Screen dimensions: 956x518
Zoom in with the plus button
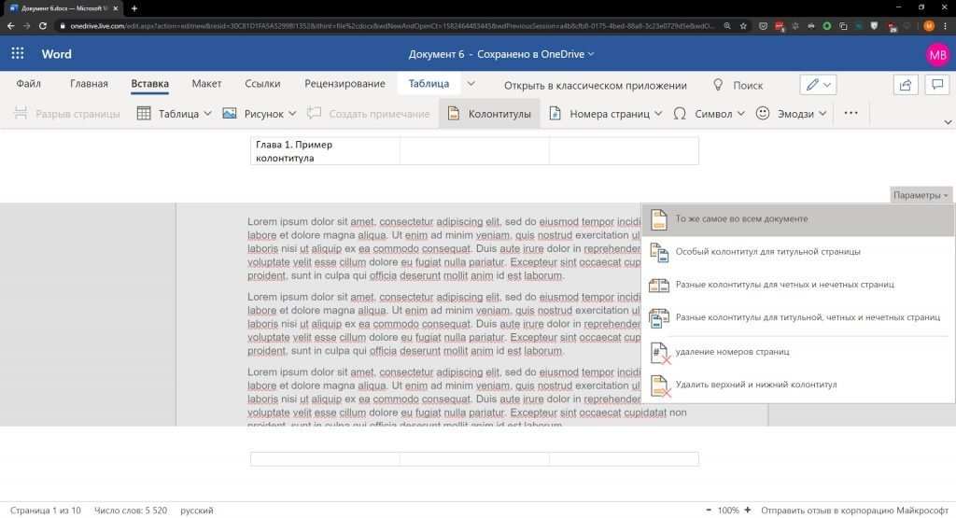(x=748, y=511)
